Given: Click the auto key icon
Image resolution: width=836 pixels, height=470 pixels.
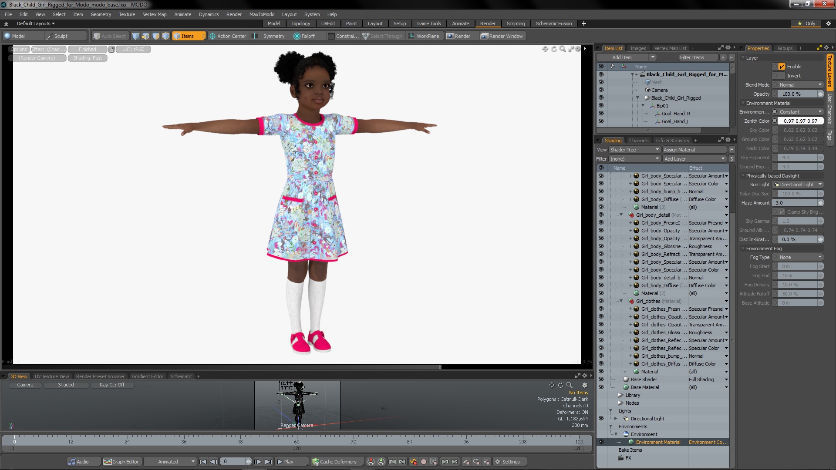Looking at the screenshot, I should pyautogui.click(x=413, y=462).
